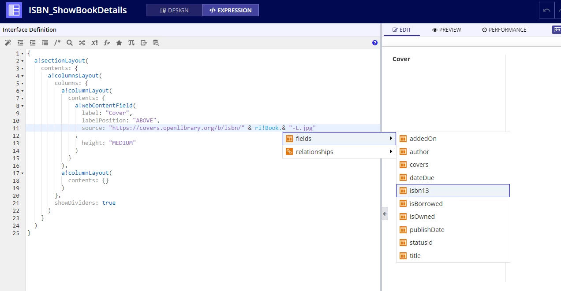Click the Cover label in the preview
This screenshot has width=561, height=291.
click(x=401, y=59)
